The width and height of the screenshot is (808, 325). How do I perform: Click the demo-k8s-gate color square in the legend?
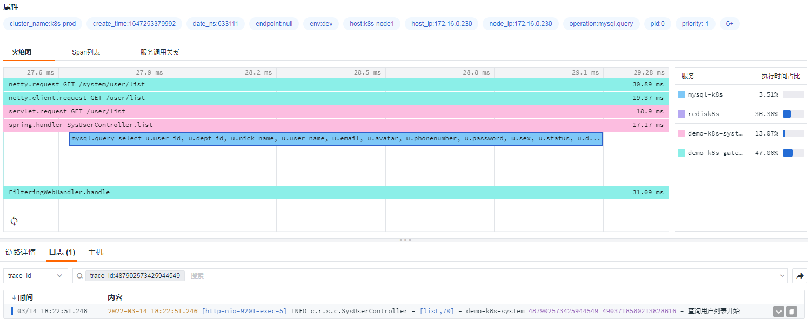pos(682,152)
